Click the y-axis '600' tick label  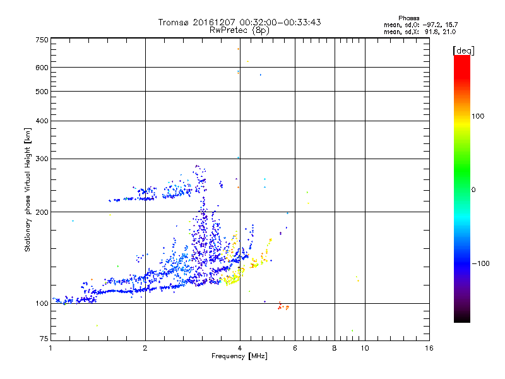click(x=42, y=68)
